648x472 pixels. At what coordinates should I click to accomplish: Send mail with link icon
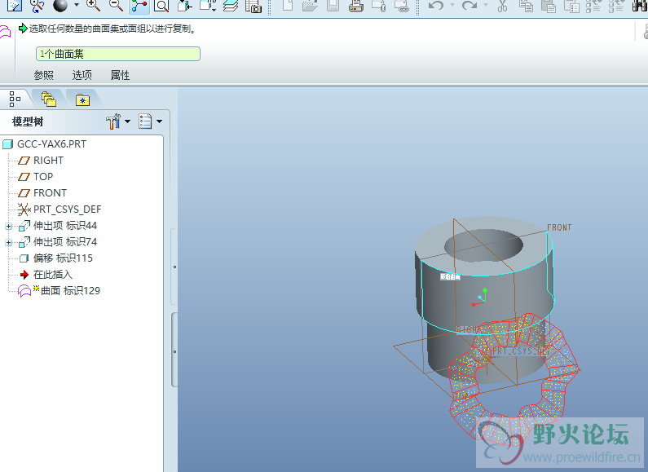[402, 6]
